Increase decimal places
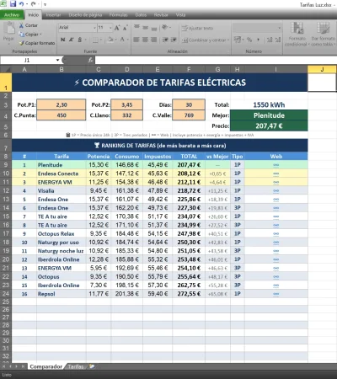Viewport: 337px width, 379px height. click(x=270, y=40)
